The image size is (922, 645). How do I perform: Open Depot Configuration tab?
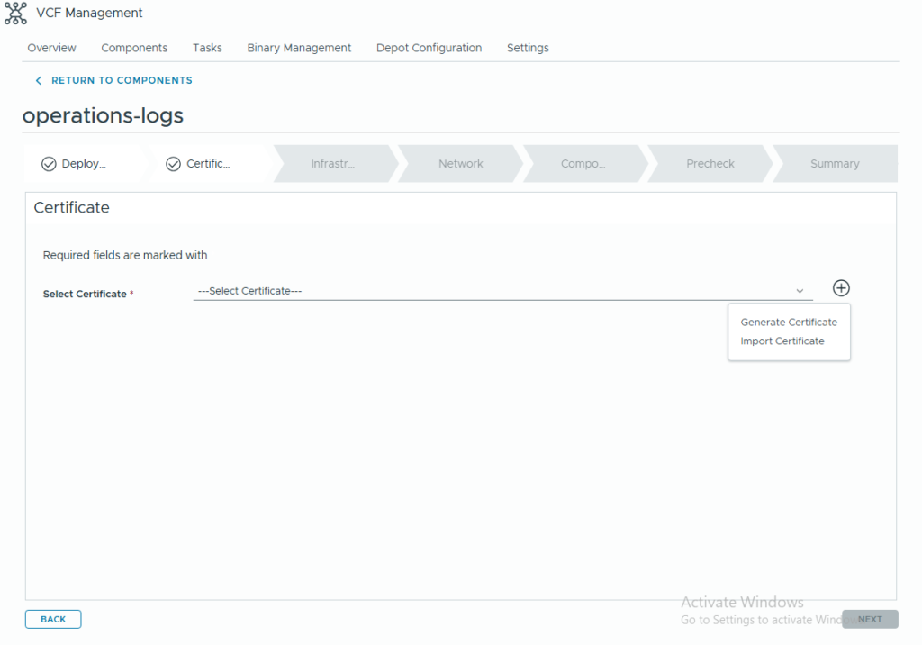tap(429, 48)
